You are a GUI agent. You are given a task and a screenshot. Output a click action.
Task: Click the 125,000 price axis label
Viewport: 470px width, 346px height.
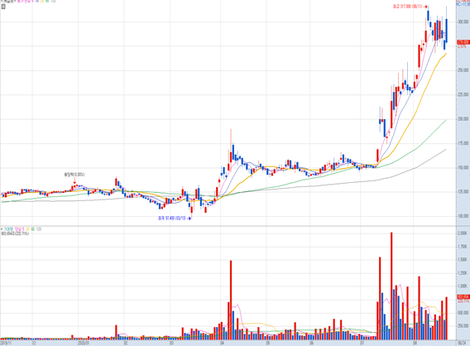click(463, 191)
